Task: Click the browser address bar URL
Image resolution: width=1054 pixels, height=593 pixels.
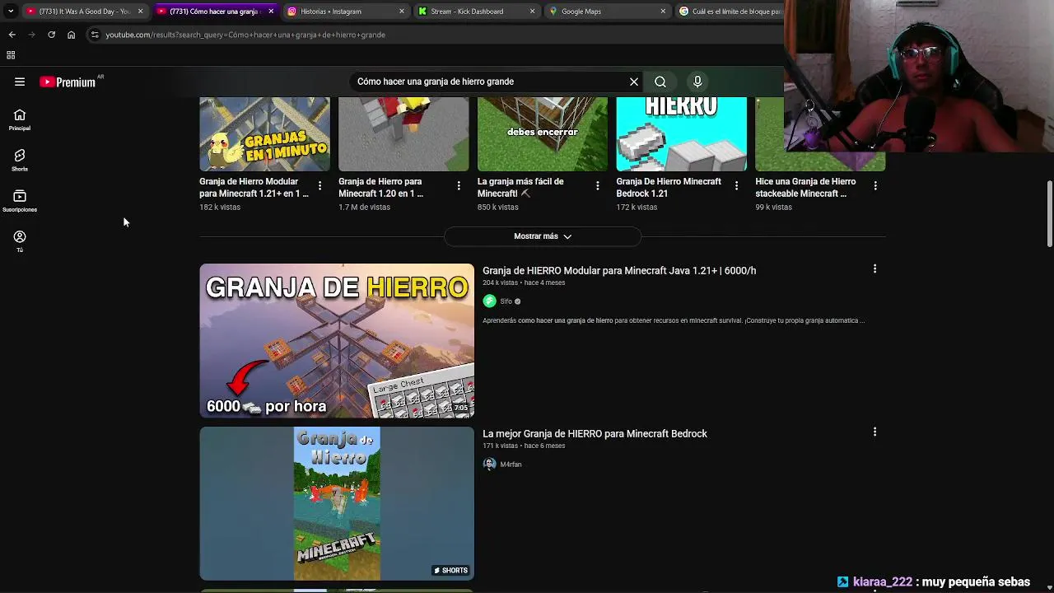Action: 245,35
